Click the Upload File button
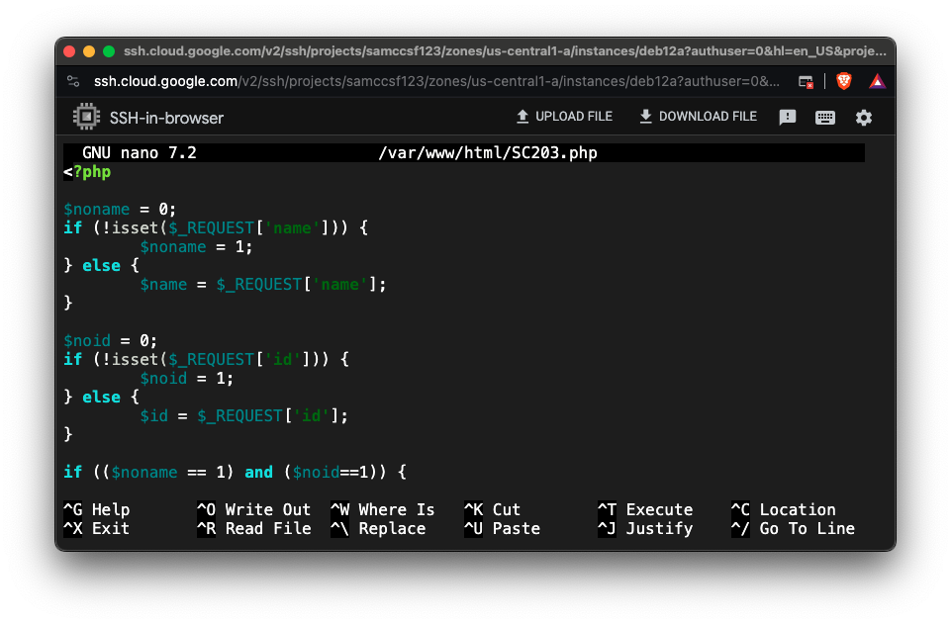Screen dimensions: 951x624 (564, 117)
